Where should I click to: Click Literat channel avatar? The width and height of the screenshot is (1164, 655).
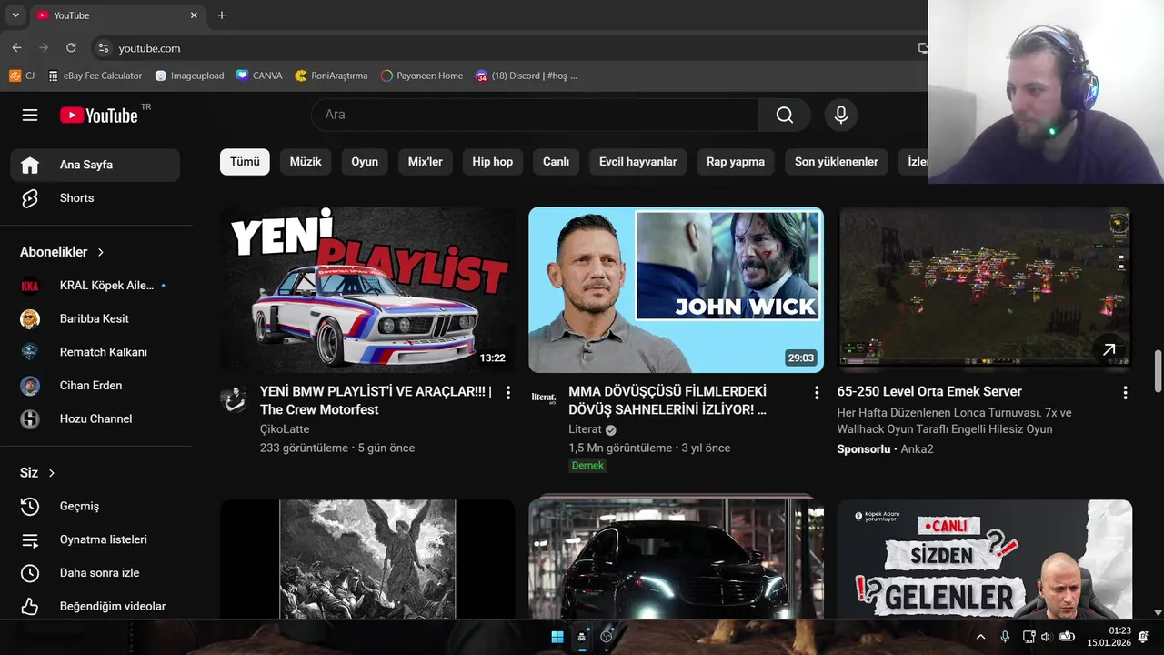(543, 398)
